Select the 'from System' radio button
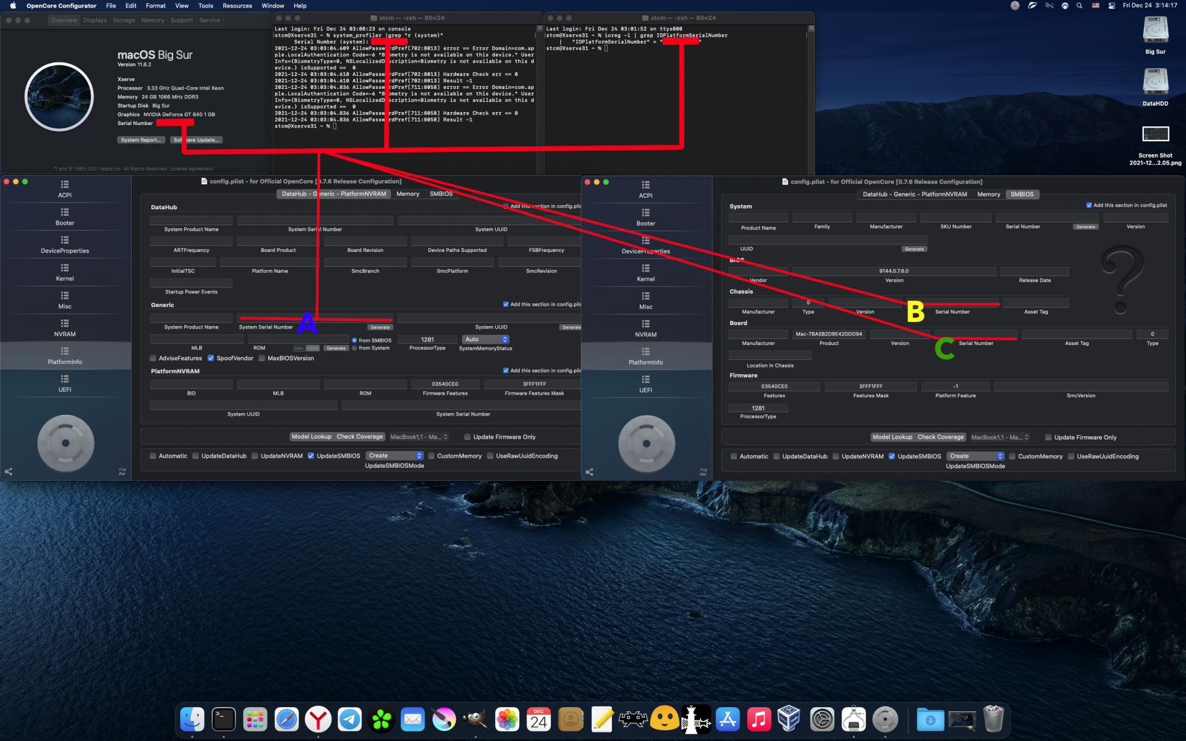The image size is (1186, 741). coord(355,348)
